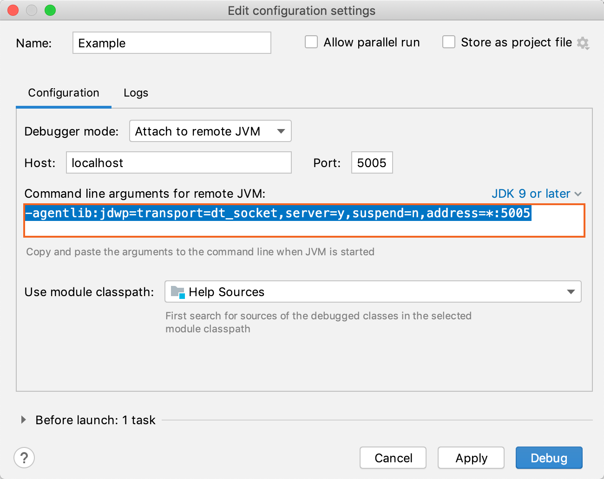Toggle Store as project file checkbox
The width and height of the screenshot is (604, 479).
click(x=449, y=42)
